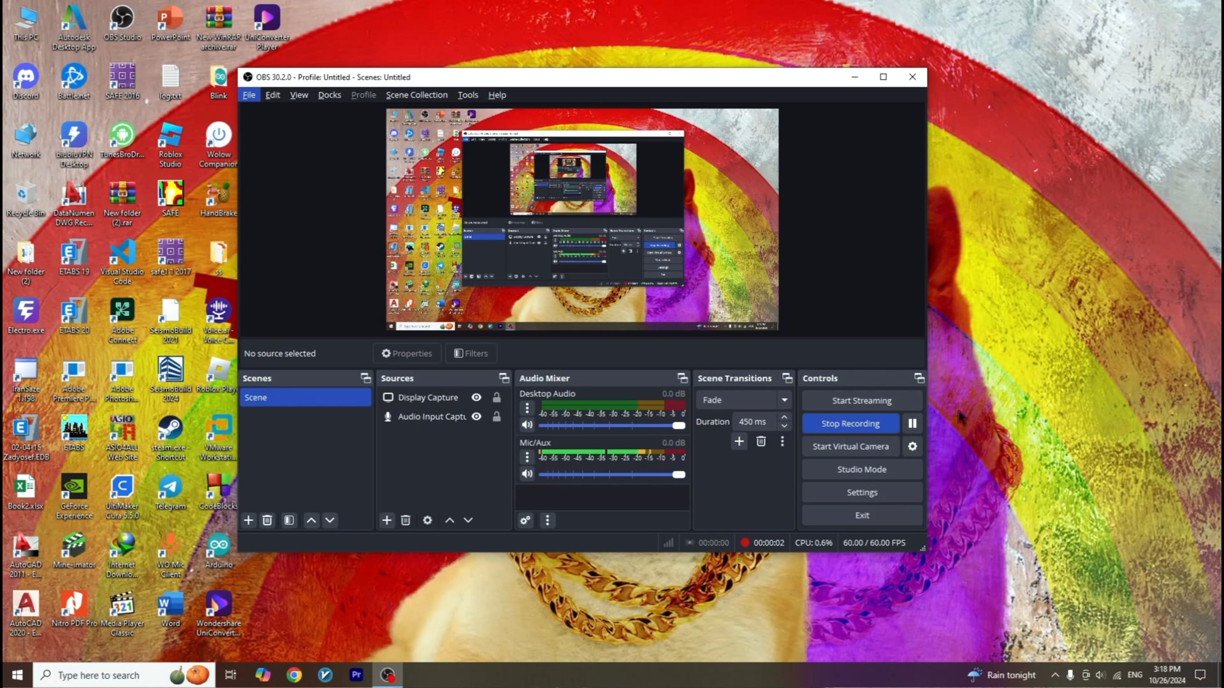1224x688 pixels.
Task: Open Scene Transitions three-dot menu
Action: pos(782,441)
